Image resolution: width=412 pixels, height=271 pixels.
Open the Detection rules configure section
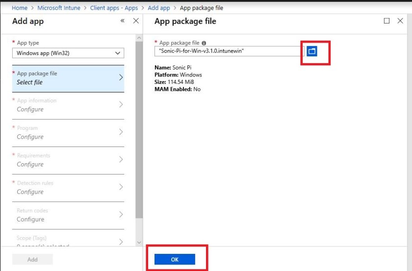click(68, 187)
